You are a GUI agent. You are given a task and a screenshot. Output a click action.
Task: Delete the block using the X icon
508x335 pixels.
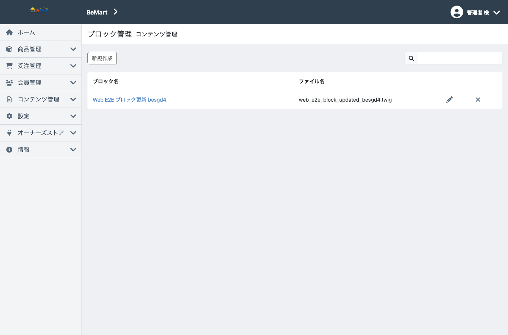pos(478,100)
